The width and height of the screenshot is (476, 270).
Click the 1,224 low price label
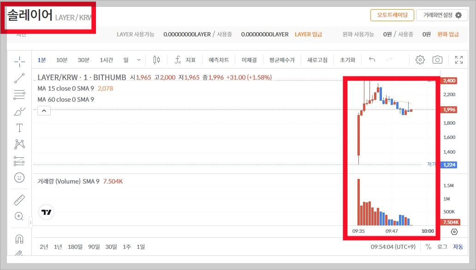(449, 165)
